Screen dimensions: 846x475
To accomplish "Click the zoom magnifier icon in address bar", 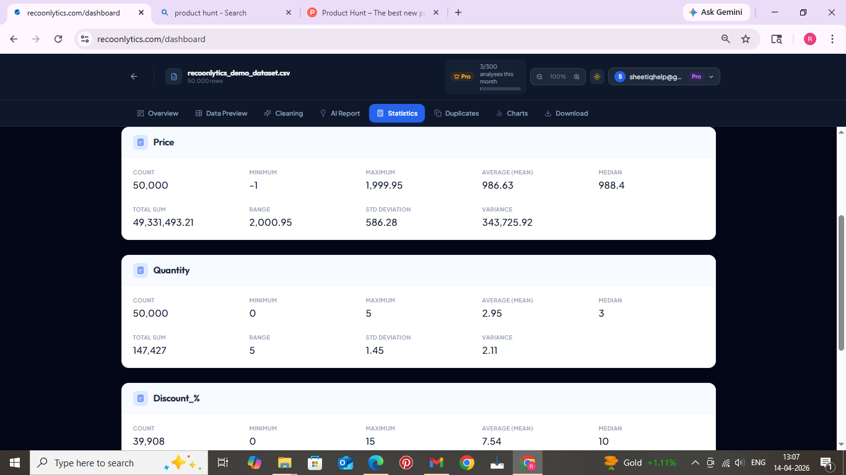I will pos(725,39).
